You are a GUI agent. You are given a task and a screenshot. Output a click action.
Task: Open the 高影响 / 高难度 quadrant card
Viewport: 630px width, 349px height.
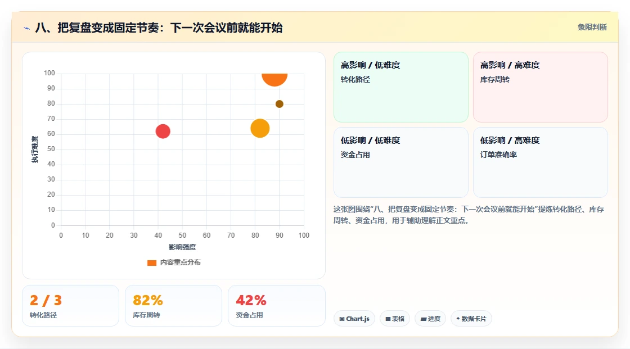pyautogui.click(x=541, y=87)
